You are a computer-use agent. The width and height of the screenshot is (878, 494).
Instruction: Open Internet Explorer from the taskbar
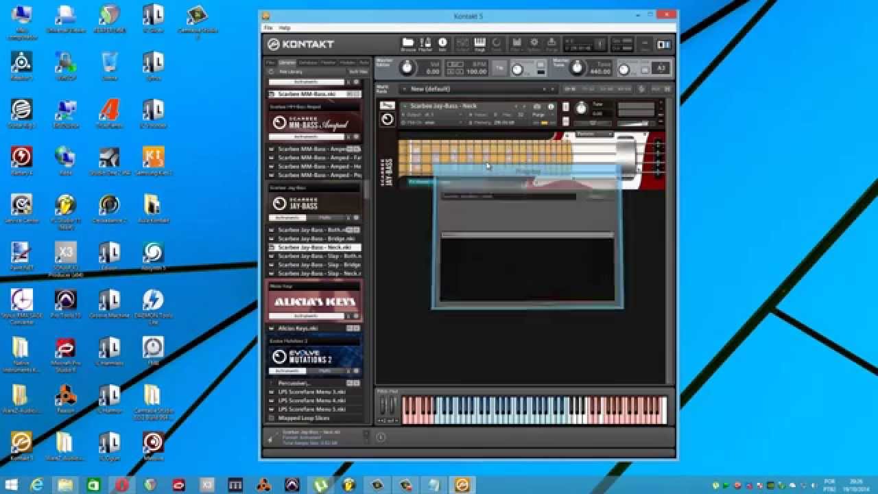click(37, 485)
